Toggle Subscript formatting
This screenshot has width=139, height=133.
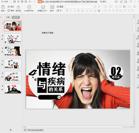click(x=91, y=11)
